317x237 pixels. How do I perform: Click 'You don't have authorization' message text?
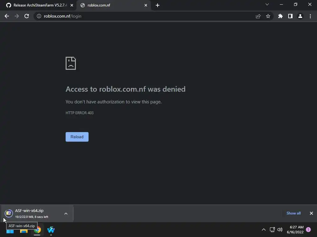tap(114, 102)
